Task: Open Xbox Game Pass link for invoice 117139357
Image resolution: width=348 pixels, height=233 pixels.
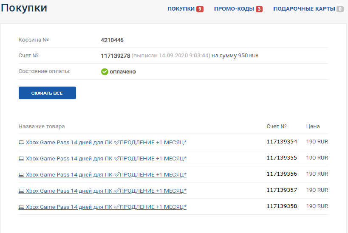Action: pyautogui.click(x=102, y=191)
